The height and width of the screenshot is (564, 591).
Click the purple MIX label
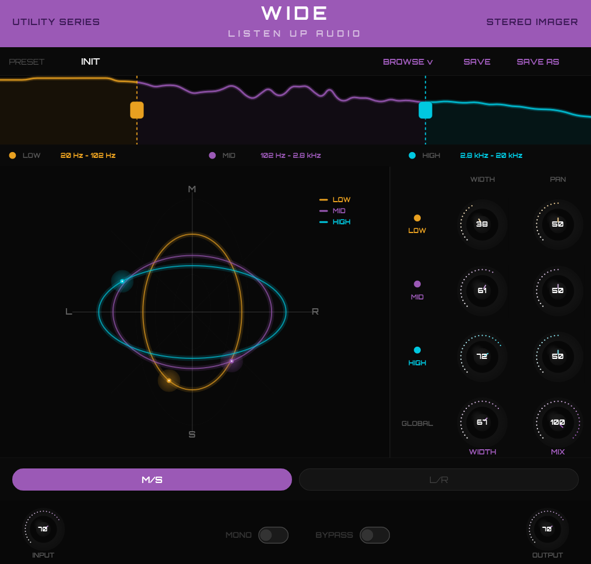point(558,452)
